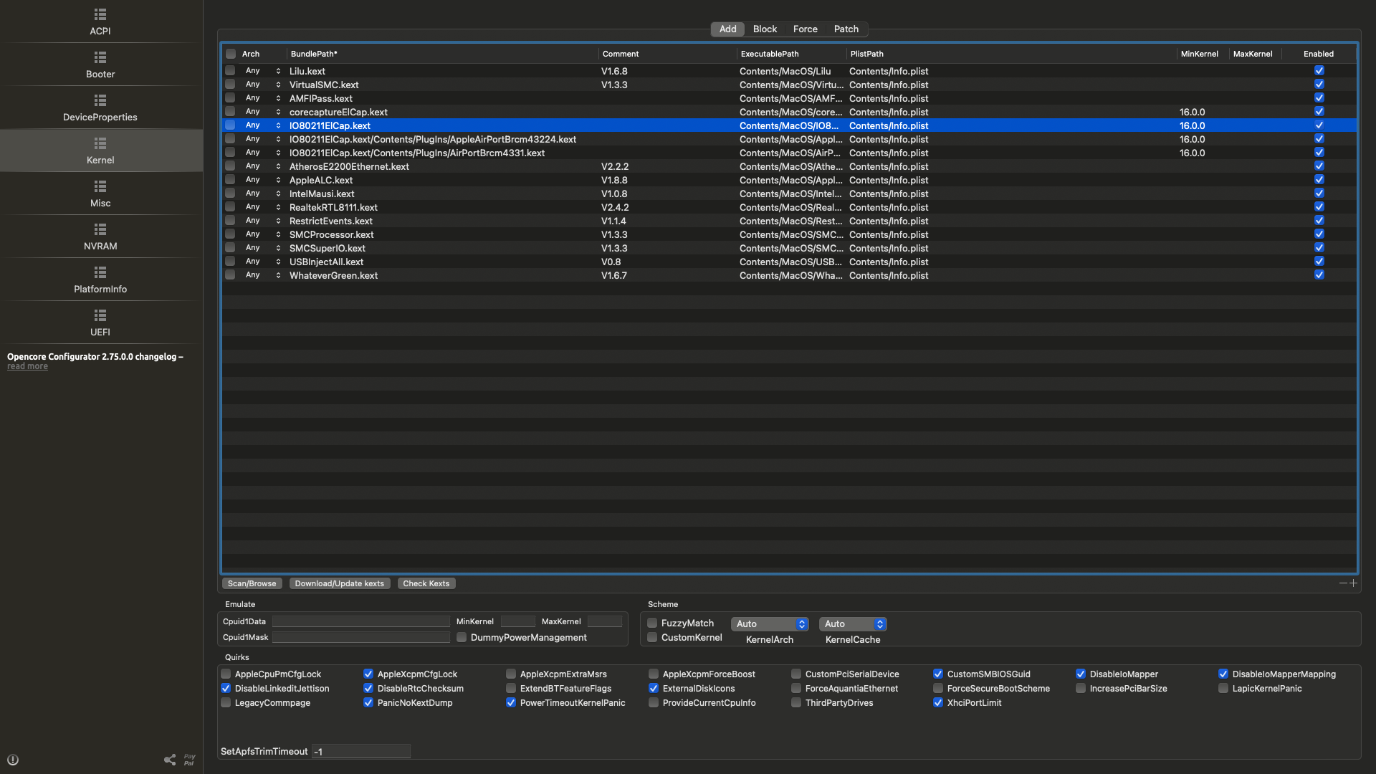Click the plus icon to add kext row
The image size is (1376, 774).
click(1353, 583)
